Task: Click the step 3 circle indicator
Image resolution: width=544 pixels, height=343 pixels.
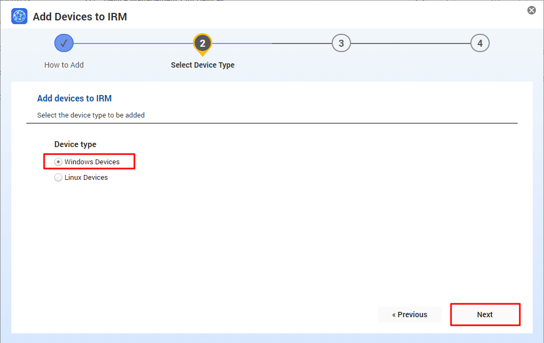Action: click(341, 43)
